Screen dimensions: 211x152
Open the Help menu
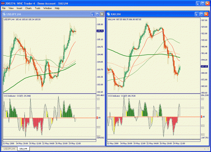pyautogui.click(x=57, y=8)
